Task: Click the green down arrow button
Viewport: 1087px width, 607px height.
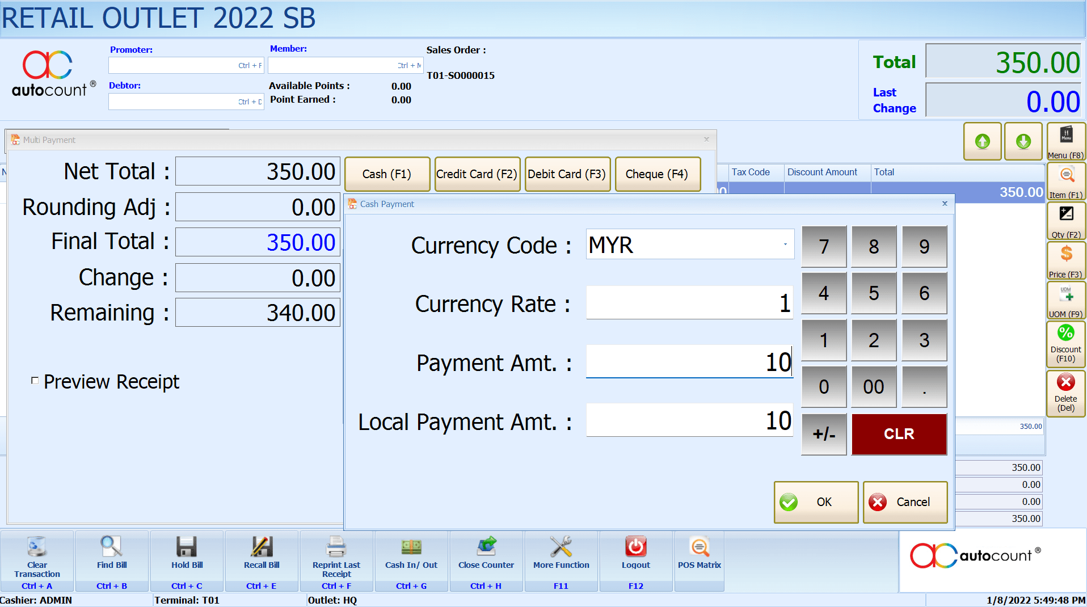Action: [x=1023, y=141]
